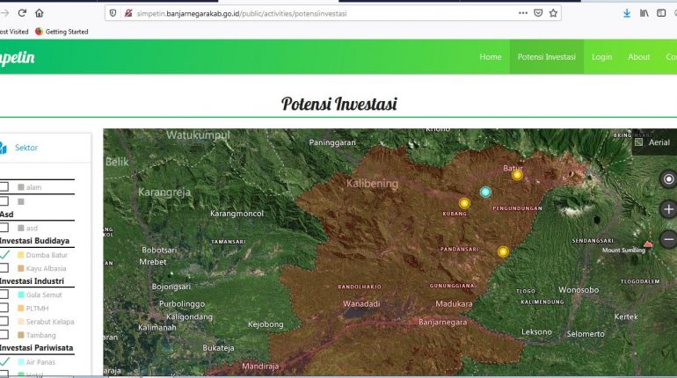Zoom out on the map
677x378 pixels.
tap(668, 238)
